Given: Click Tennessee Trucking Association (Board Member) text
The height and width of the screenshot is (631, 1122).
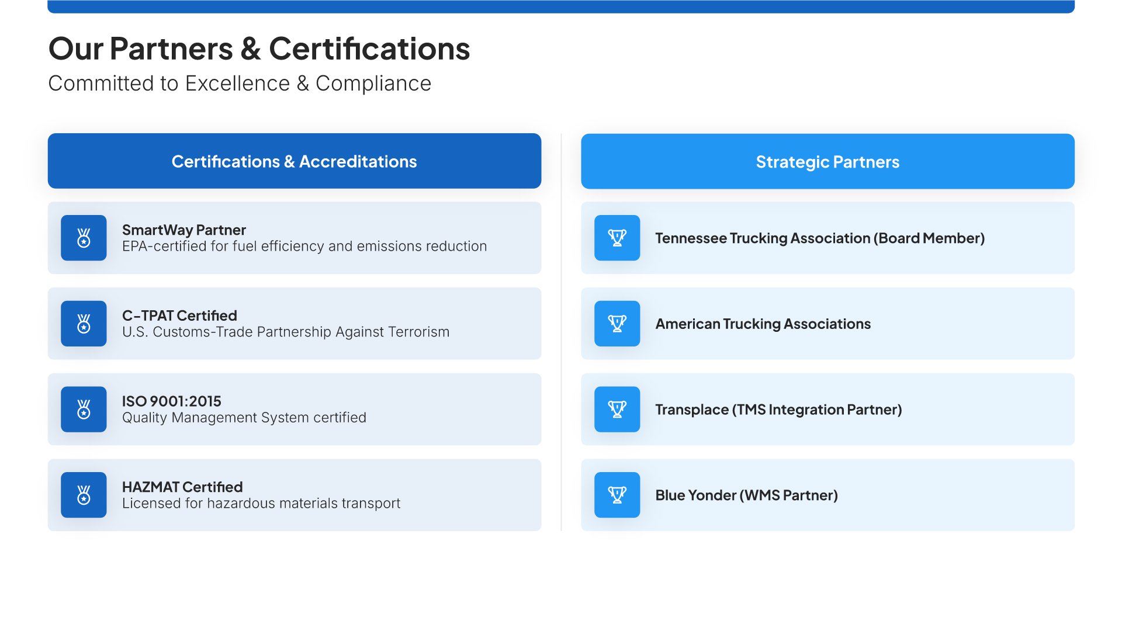Looking at the screenshot, I should click(819, 238).
